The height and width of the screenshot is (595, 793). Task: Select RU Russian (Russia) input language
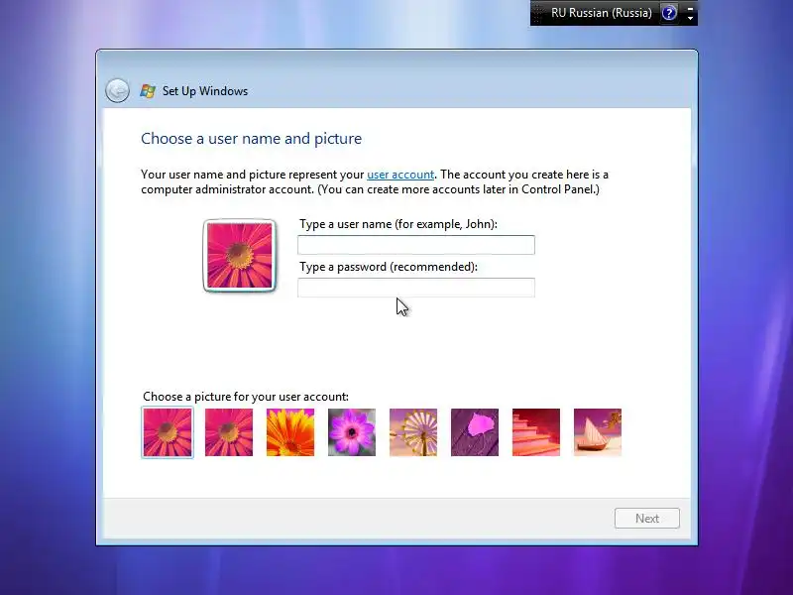[x=601, y=13]
